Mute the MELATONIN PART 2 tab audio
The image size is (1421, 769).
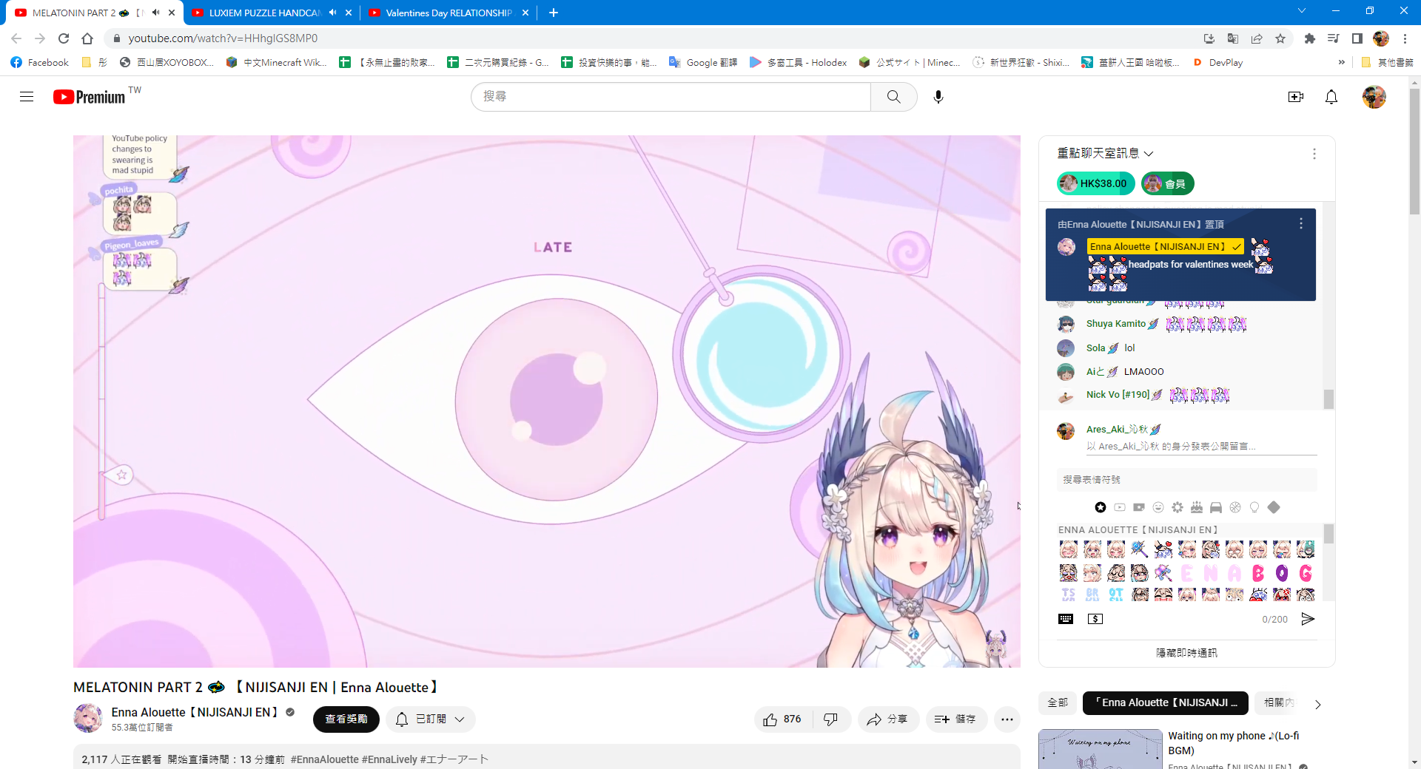pyautogui.click(x=155, y=13)
